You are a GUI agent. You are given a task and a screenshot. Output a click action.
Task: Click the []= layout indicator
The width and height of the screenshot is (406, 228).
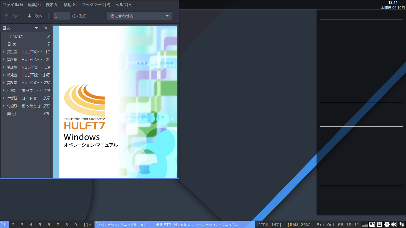click(x=87, y=225)
